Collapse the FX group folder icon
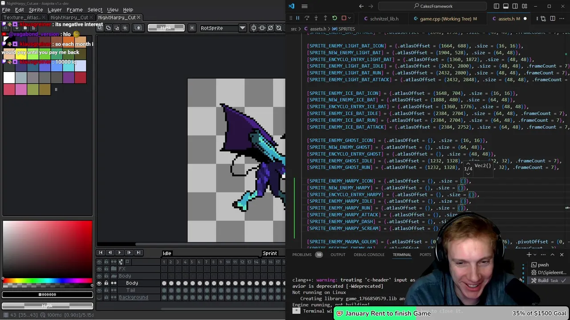570x320 pixels. tap(114, 269)
